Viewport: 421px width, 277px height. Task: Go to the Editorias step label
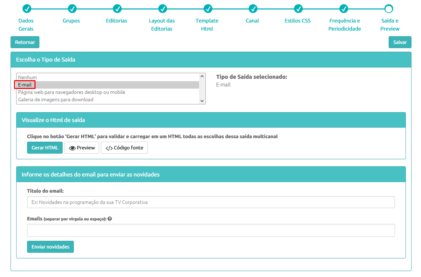(116, 21)
